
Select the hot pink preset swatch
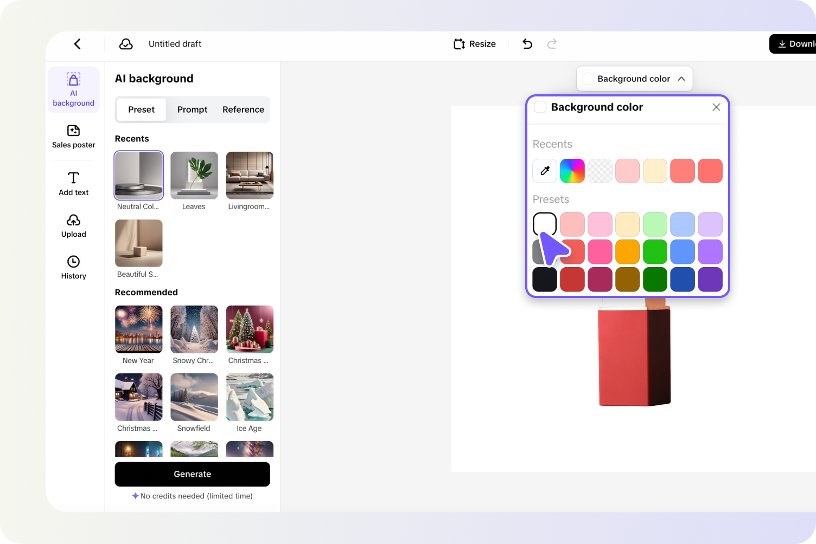tap(600, 252)
